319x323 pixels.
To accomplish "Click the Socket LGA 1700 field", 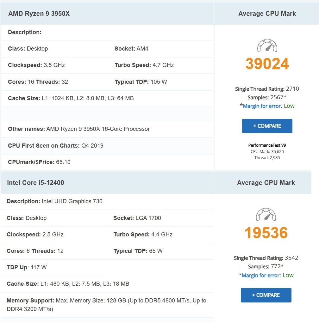I will pyautogui.click(x=137, y=218).
